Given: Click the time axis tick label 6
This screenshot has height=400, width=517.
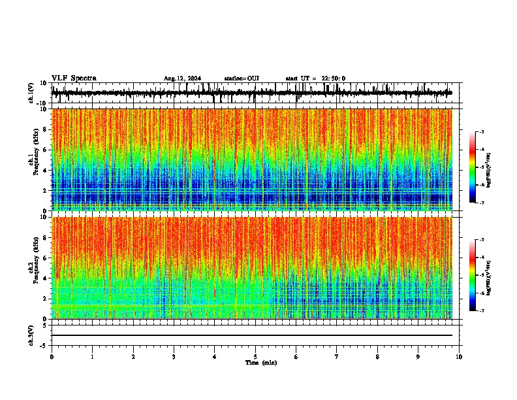Looking at the screenshot, I should (296, 357).
